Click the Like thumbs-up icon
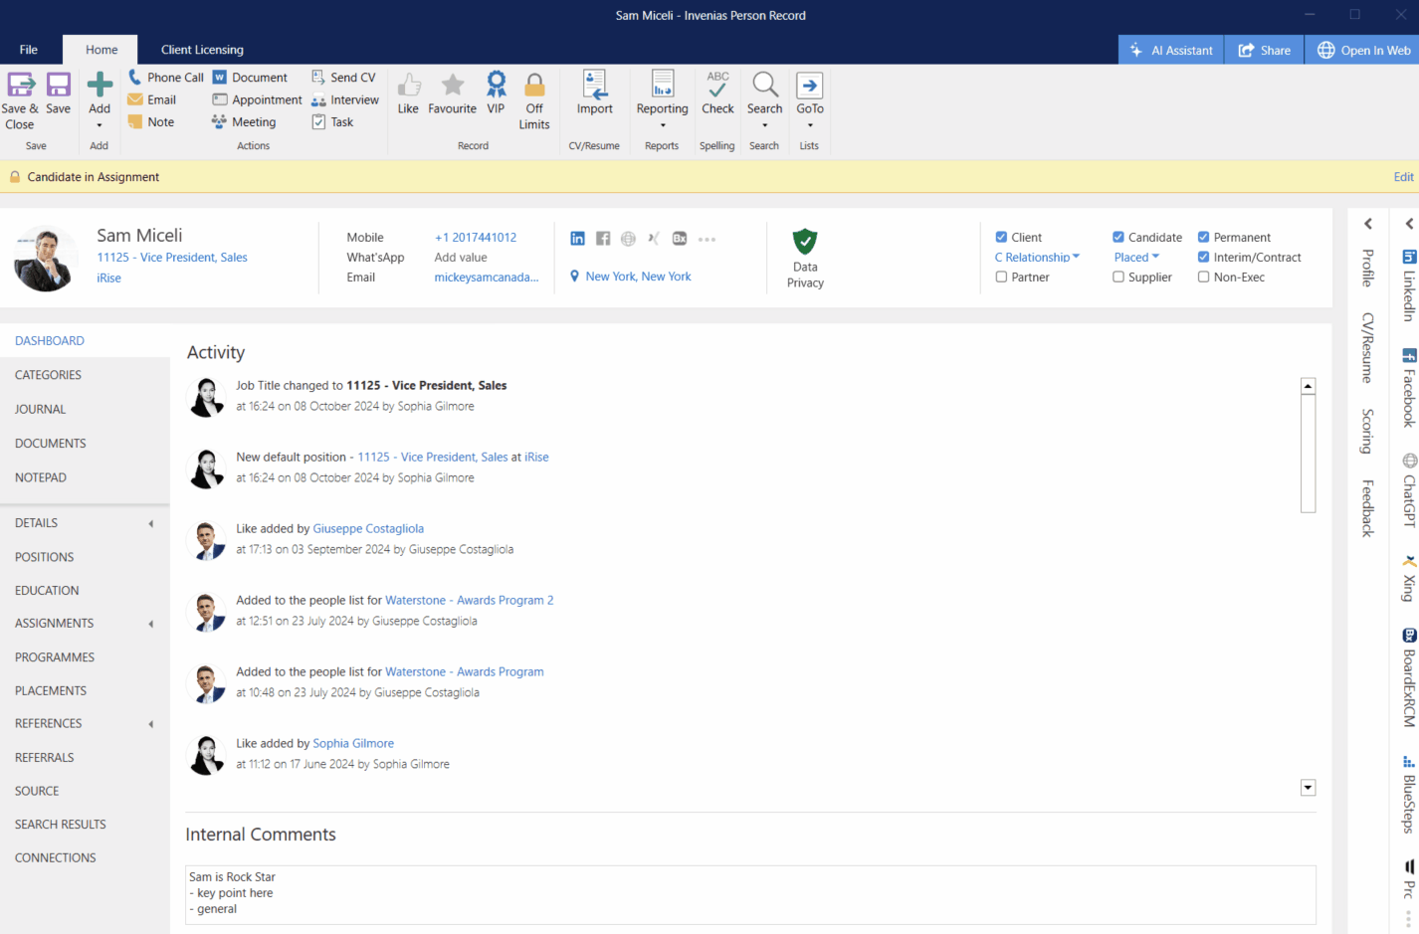 [x=408, y=85]
